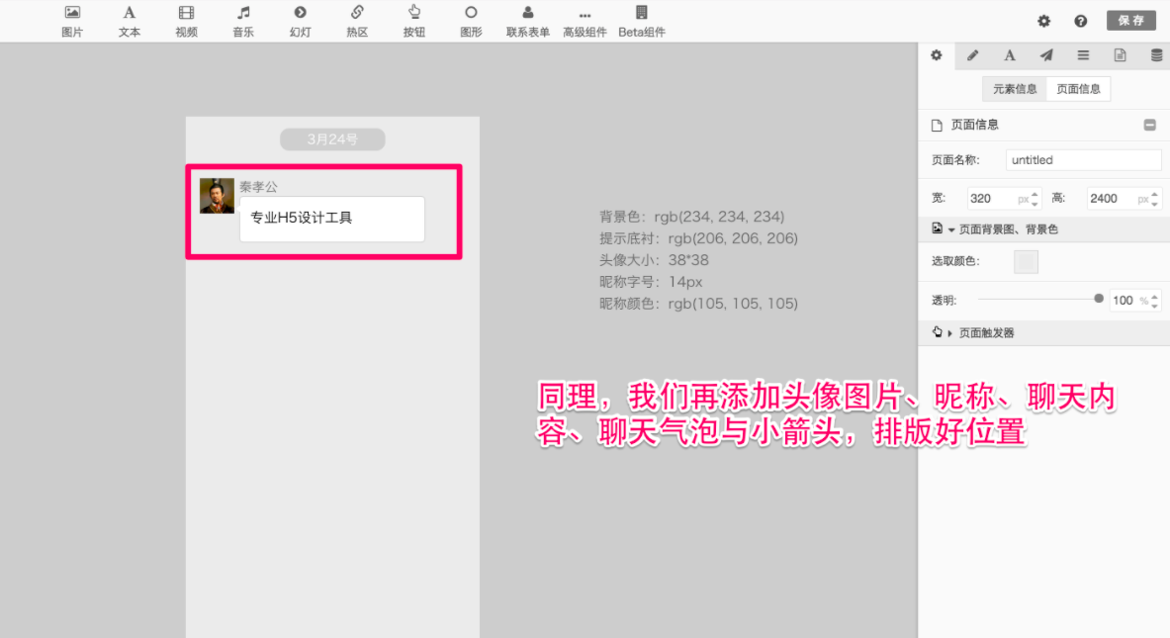The width and height of the screenshot is (1170, 638).
Task: Open the 选取颜色 background color swatch
Action: point(1027,262)
